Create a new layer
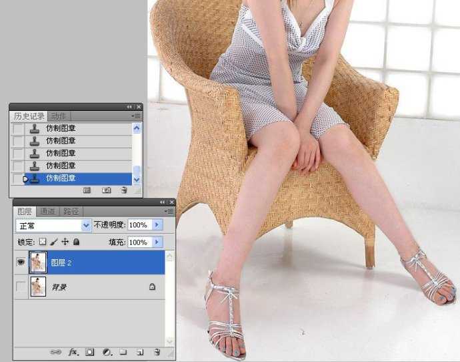The height and width of the screenshot is (362, 460). [x=140, y=352]
